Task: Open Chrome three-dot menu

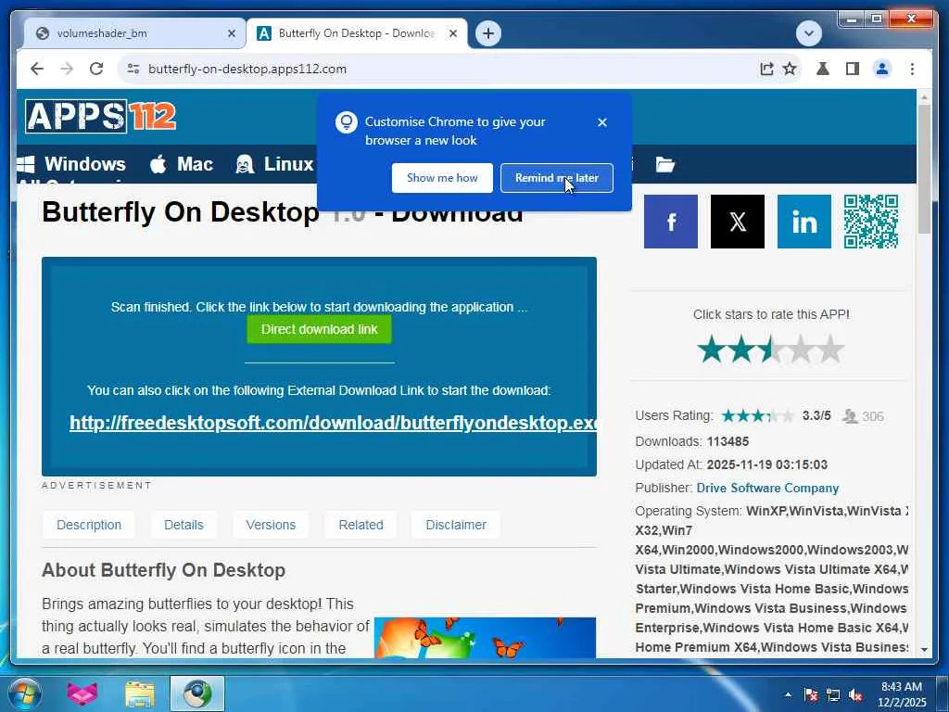Action: click(912, 69)
